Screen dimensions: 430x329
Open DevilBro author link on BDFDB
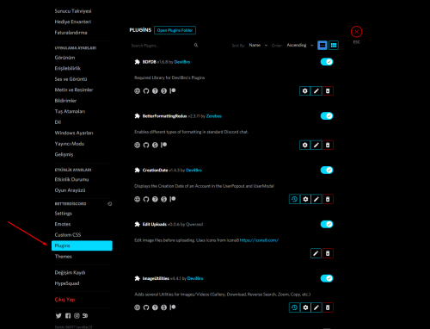(x=182, y=62)
